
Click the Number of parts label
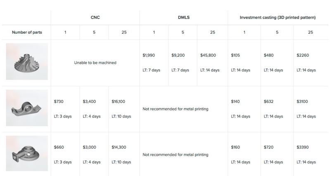[x=27, y=32]
